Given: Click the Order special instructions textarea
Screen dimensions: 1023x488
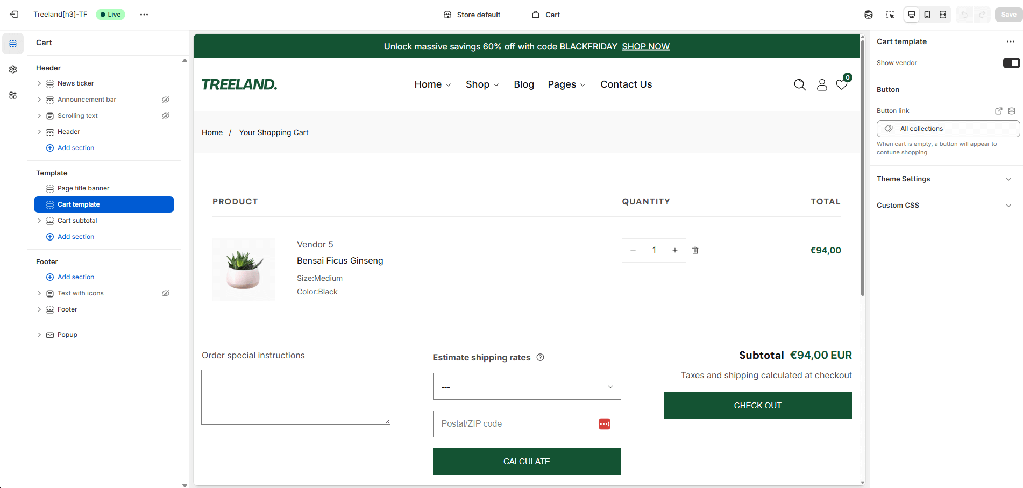Looking at the screenshot, I should click(296, 397).
